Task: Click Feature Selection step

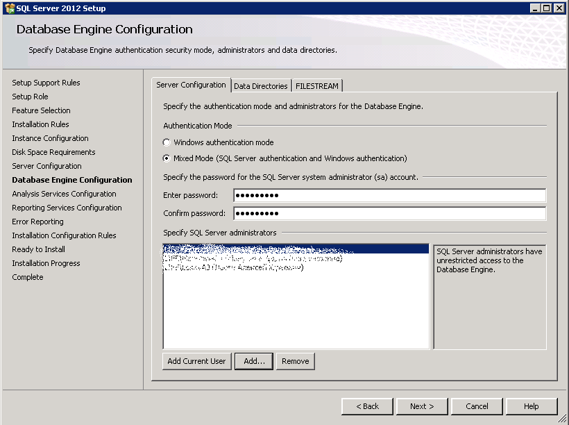Action: pos(41,110)
